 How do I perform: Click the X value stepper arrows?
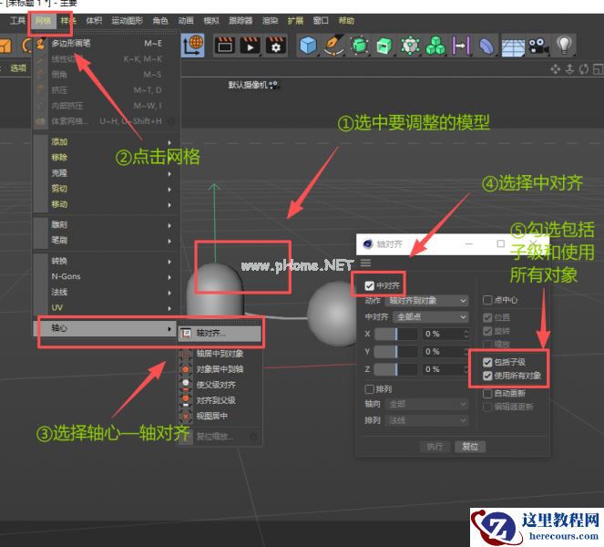(466, 334)
